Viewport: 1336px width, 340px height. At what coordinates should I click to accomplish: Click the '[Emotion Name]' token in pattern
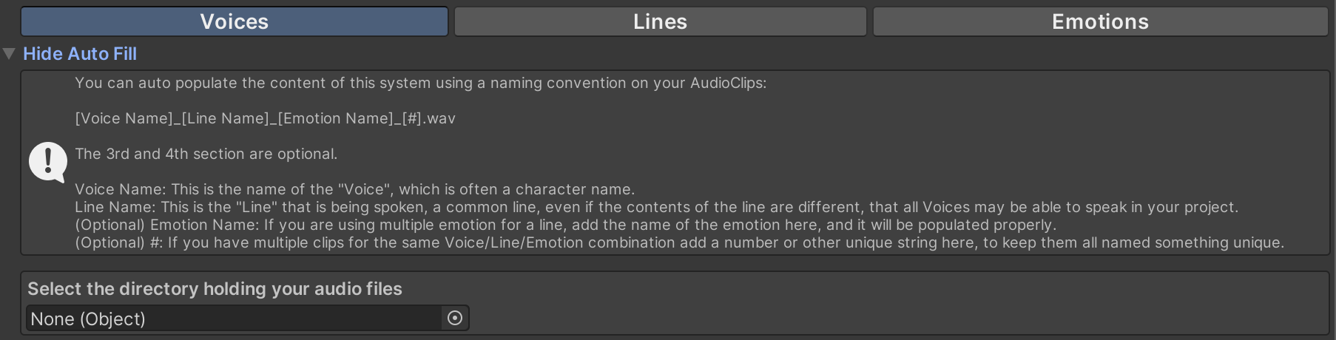[335, 118]
